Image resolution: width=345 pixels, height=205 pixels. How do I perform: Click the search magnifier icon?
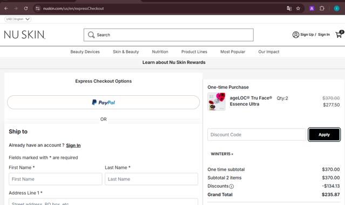pos(91,35)
